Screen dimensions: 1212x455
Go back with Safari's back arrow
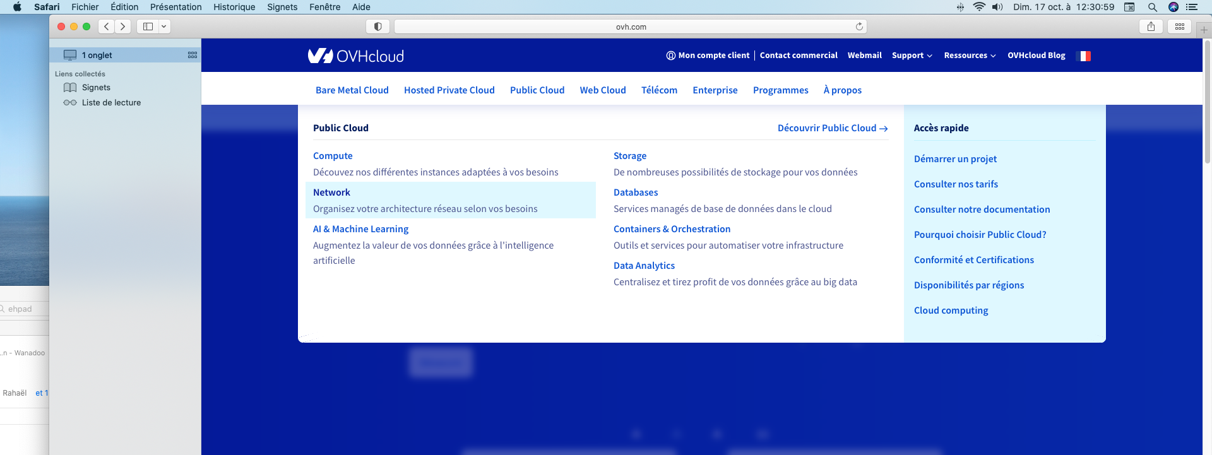pyautogui.click(x=106, y=27)
